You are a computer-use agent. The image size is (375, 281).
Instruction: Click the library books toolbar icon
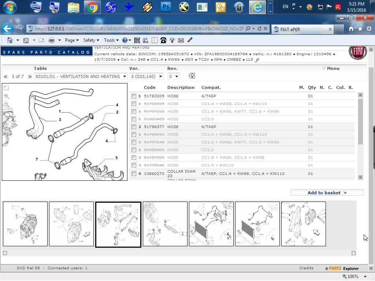pos(137,40)
